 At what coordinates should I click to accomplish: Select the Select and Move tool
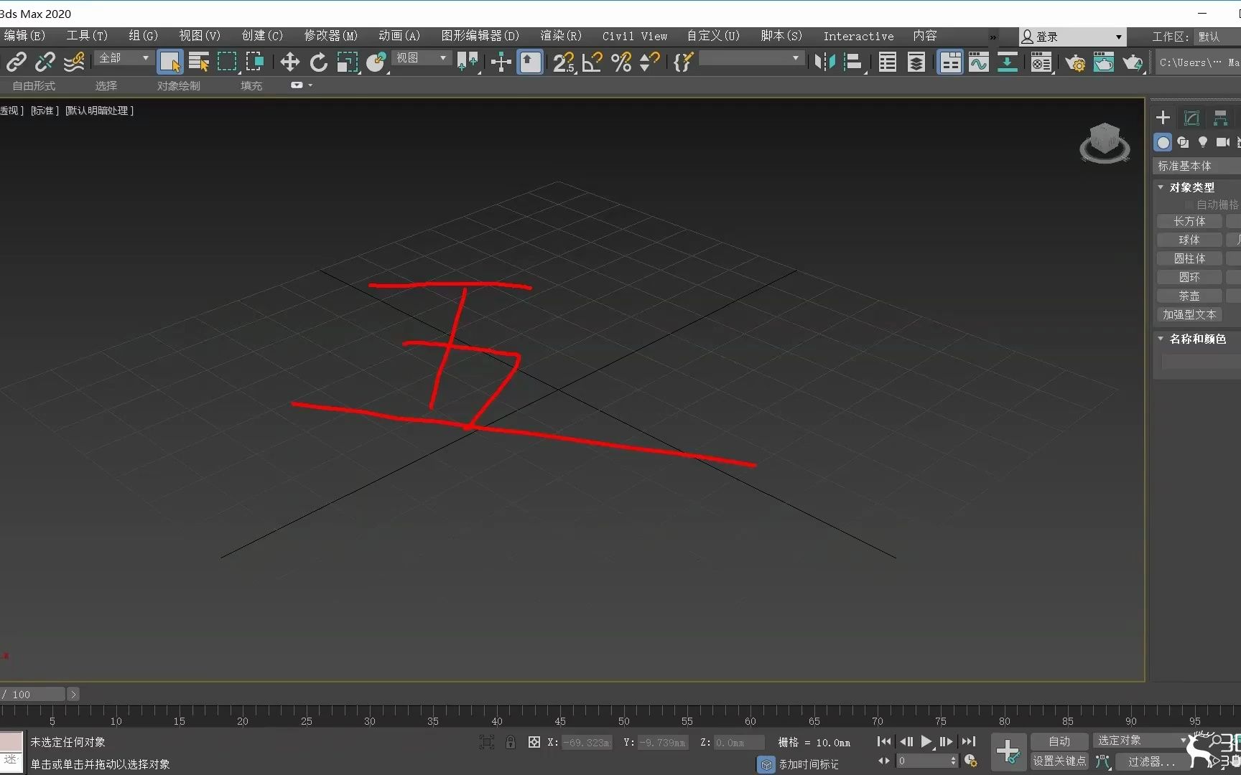click(289, 62)
